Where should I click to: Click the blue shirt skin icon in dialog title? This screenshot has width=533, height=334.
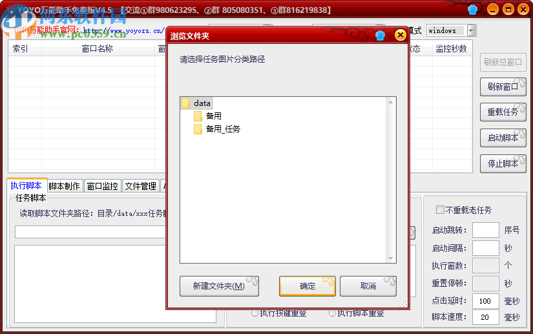(380, 36)
